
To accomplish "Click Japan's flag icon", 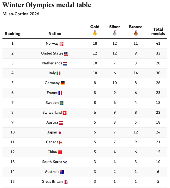I will (60, 132).
